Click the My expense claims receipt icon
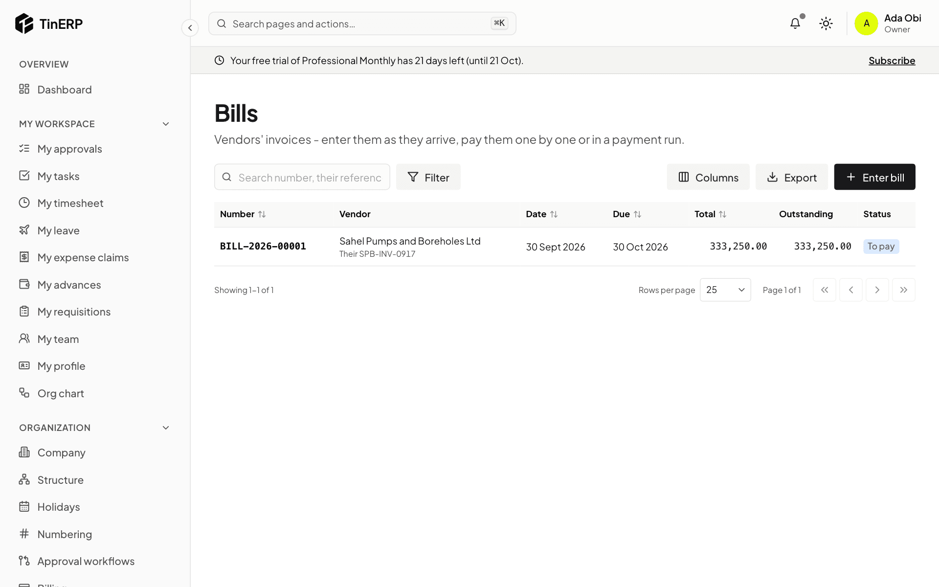This screenshot has width=939, height=587. [x=24, y=257]
